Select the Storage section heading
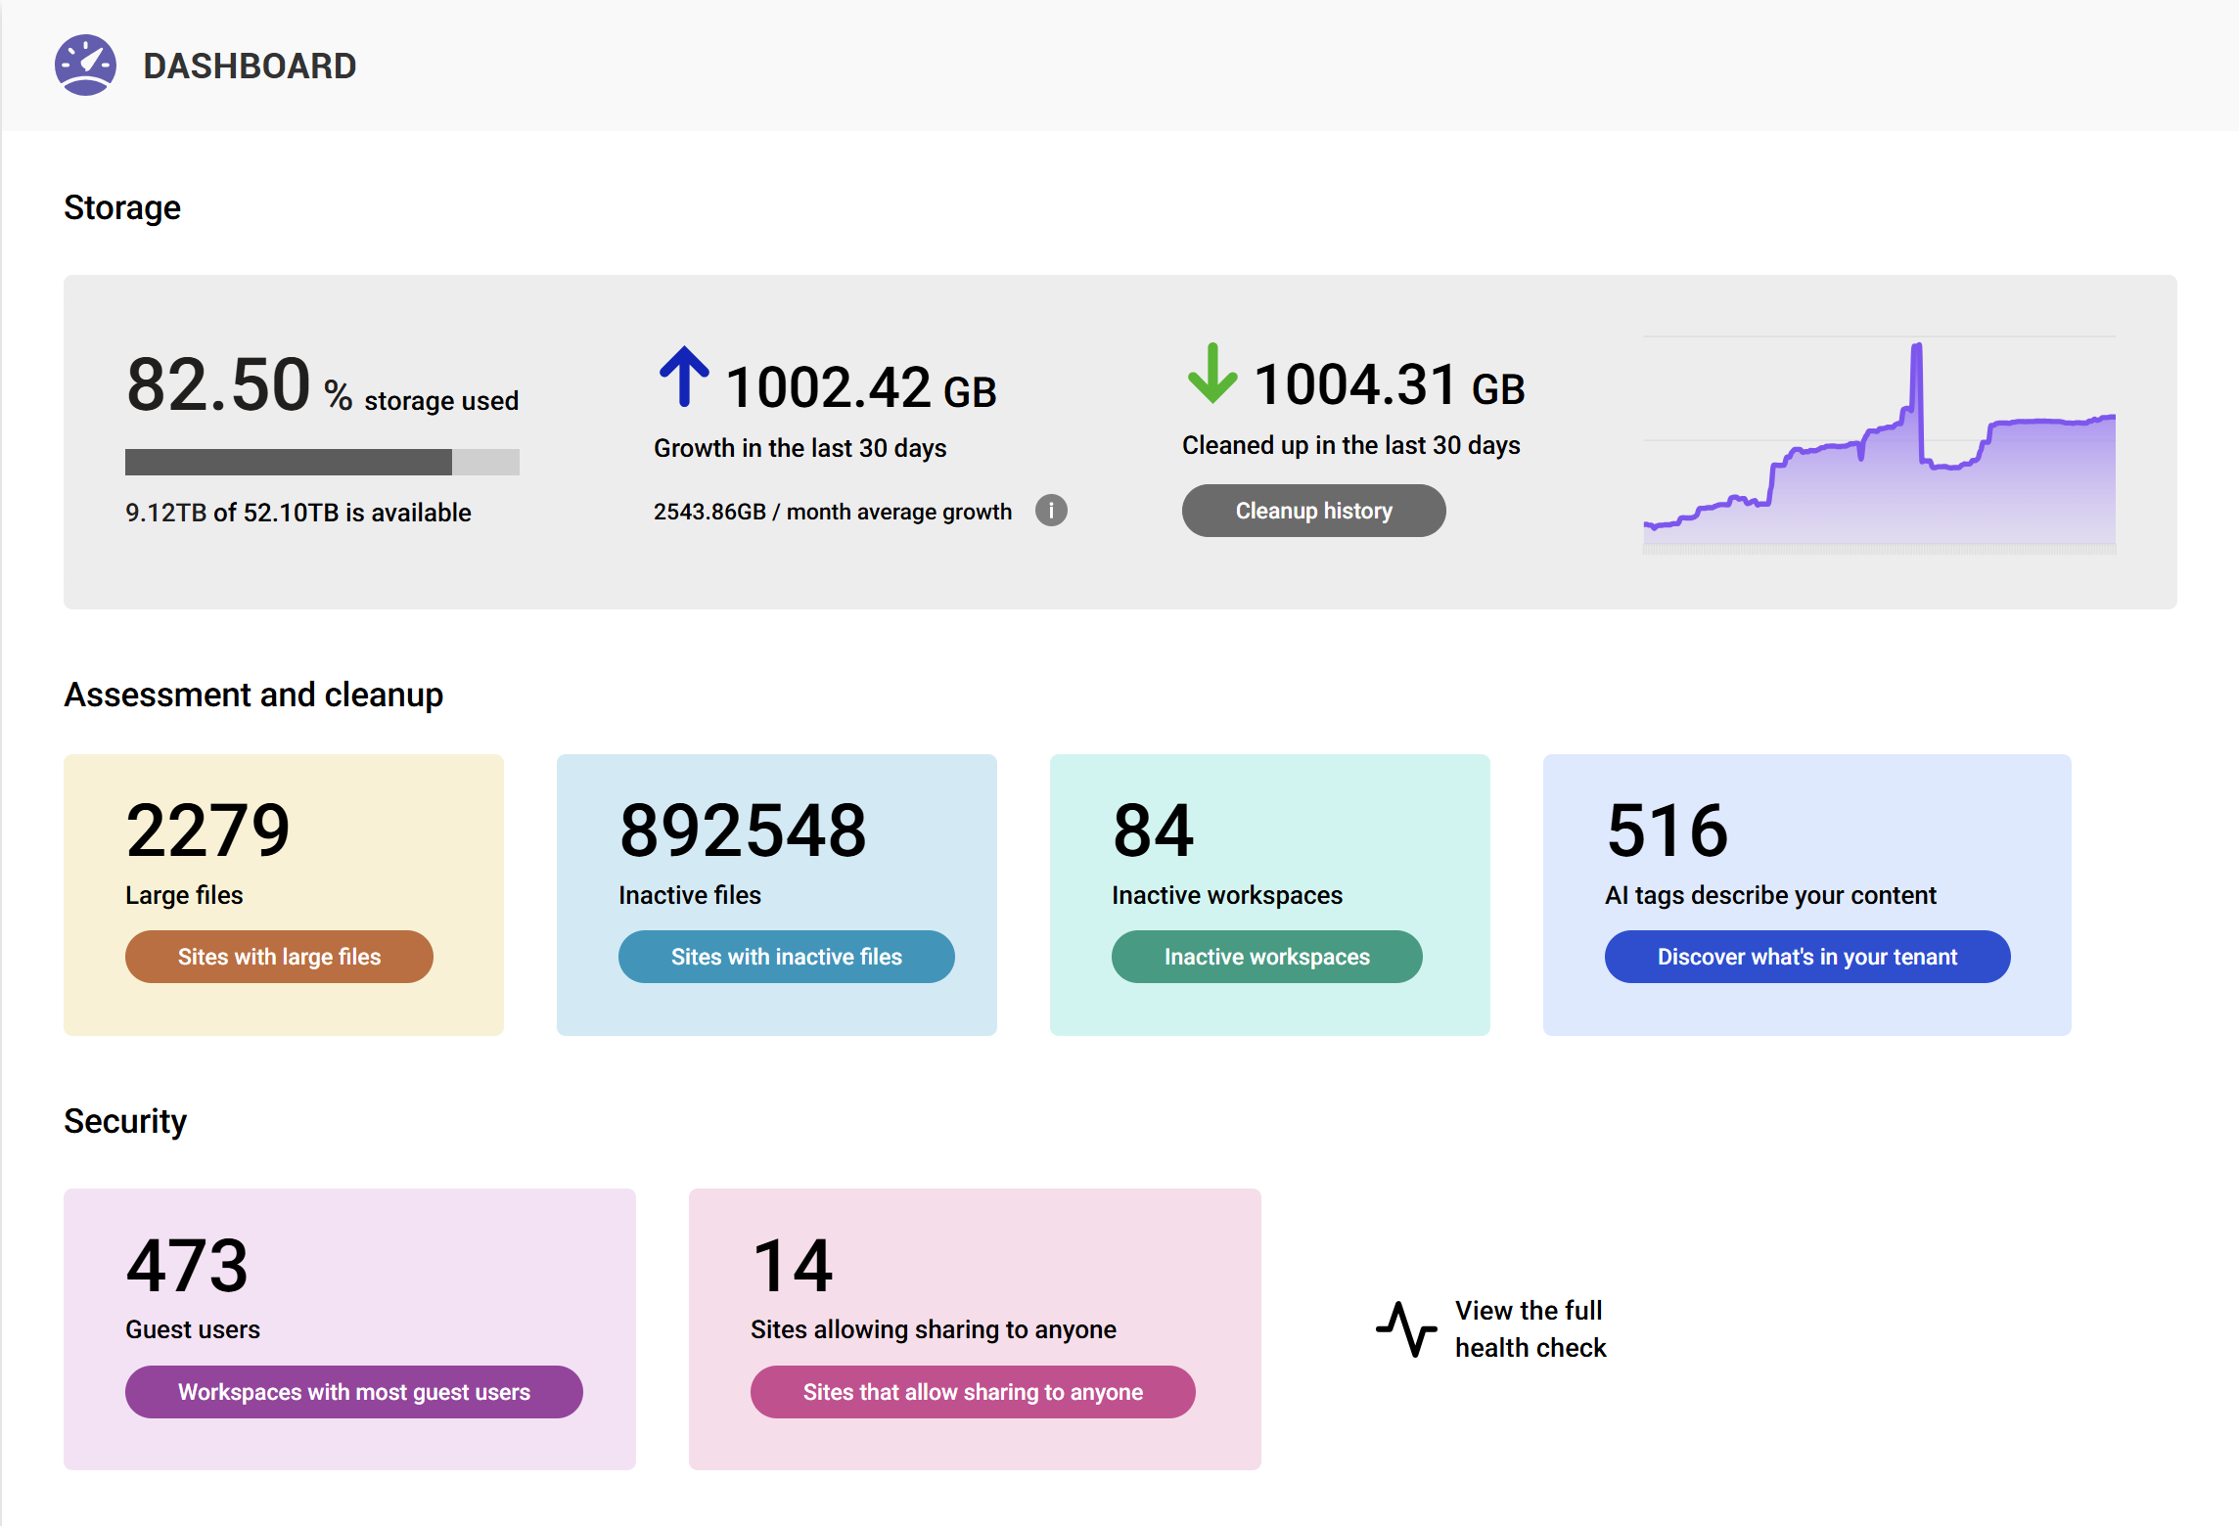2239x1526 pixels. [x=121, y=206]
